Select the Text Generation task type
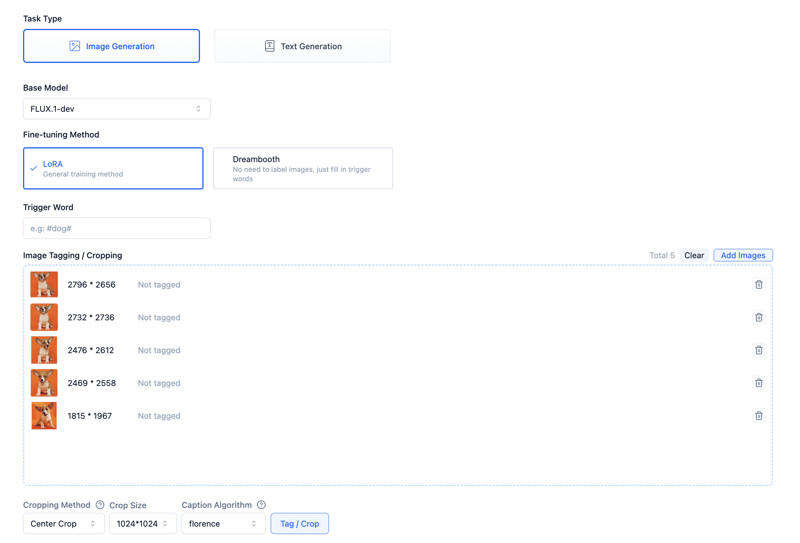The image size is (800, 543). point(302,46)
